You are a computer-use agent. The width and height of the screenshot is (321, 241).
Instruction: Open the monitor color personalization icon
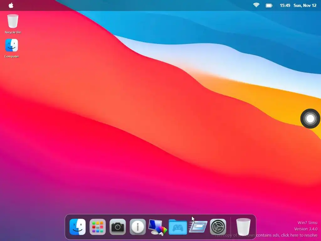click(x=158, y=227)
